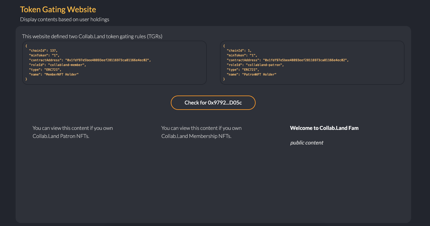The image size is (430, 226).
Task: Select the left rule's contractAddress value
Action: [x=108, y=60]
